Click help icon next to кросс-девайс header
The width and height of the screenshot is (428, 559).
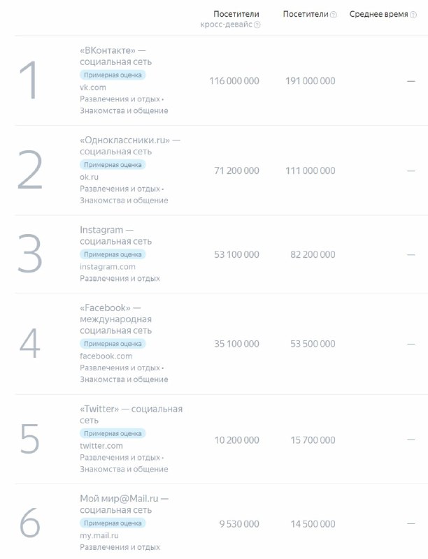[x=257, y=24]
